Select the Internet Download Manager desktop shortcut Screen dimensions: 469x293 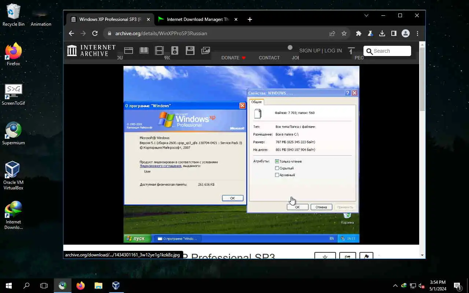[x=14, y=215]
